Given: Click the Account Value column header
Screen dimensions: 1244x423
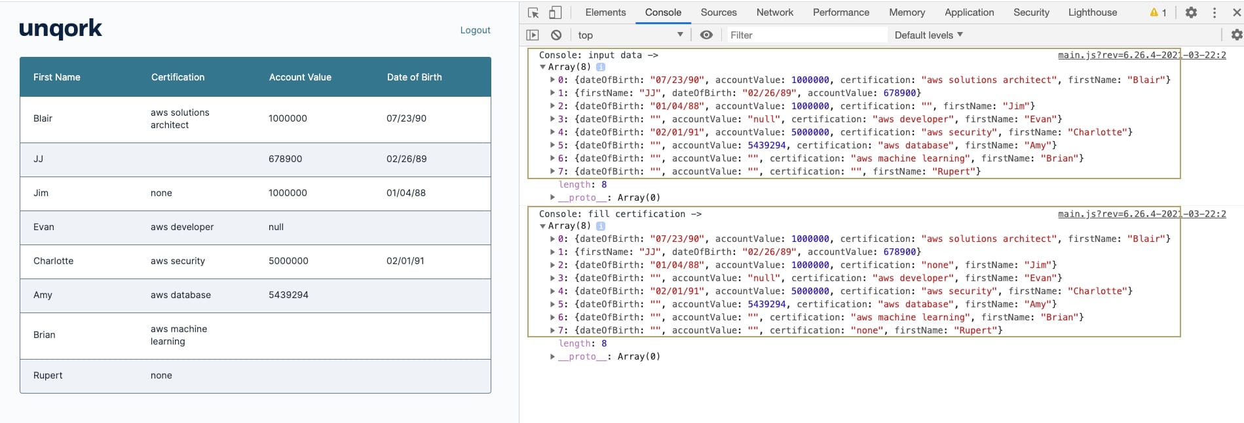Looking at the screenshot, I should [300, 77].
